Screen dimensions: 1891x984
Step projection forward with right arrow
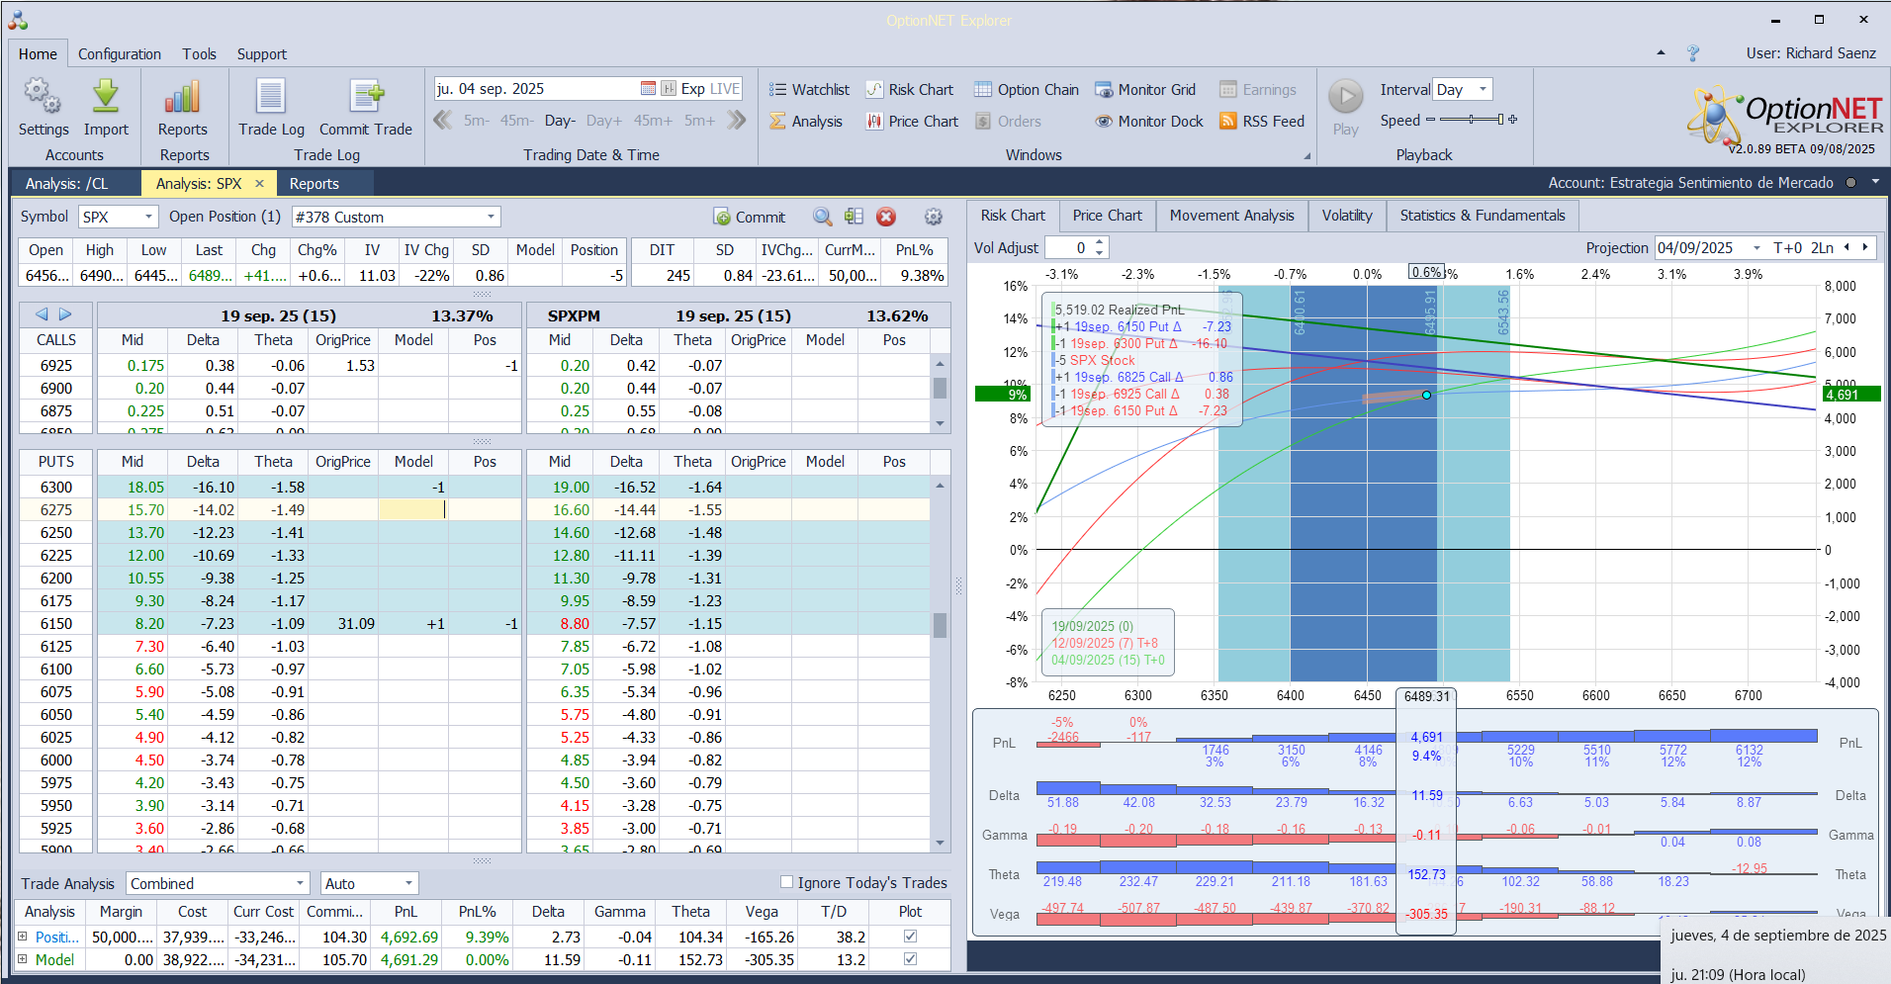[x=1865, y=248]
